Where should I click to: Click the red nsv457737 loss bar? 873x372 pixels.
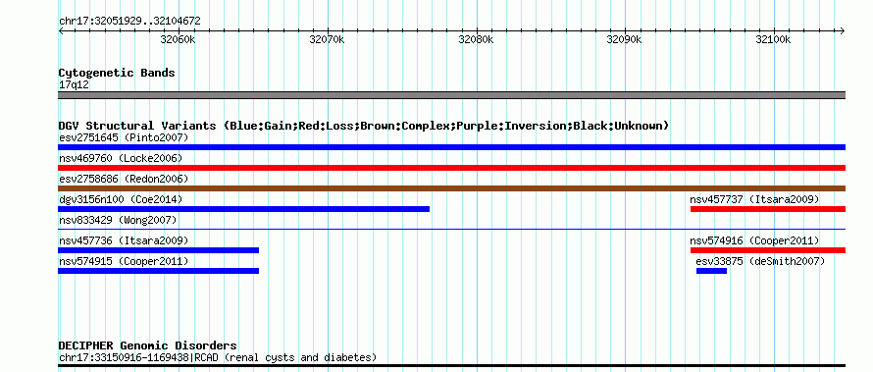[x=768, y=209]
